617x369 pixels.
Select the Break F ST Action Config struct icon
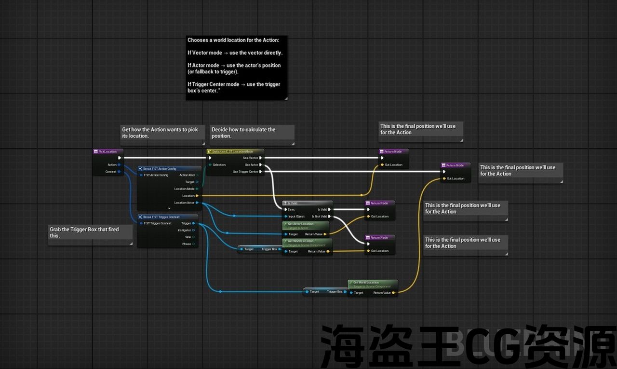141,169
